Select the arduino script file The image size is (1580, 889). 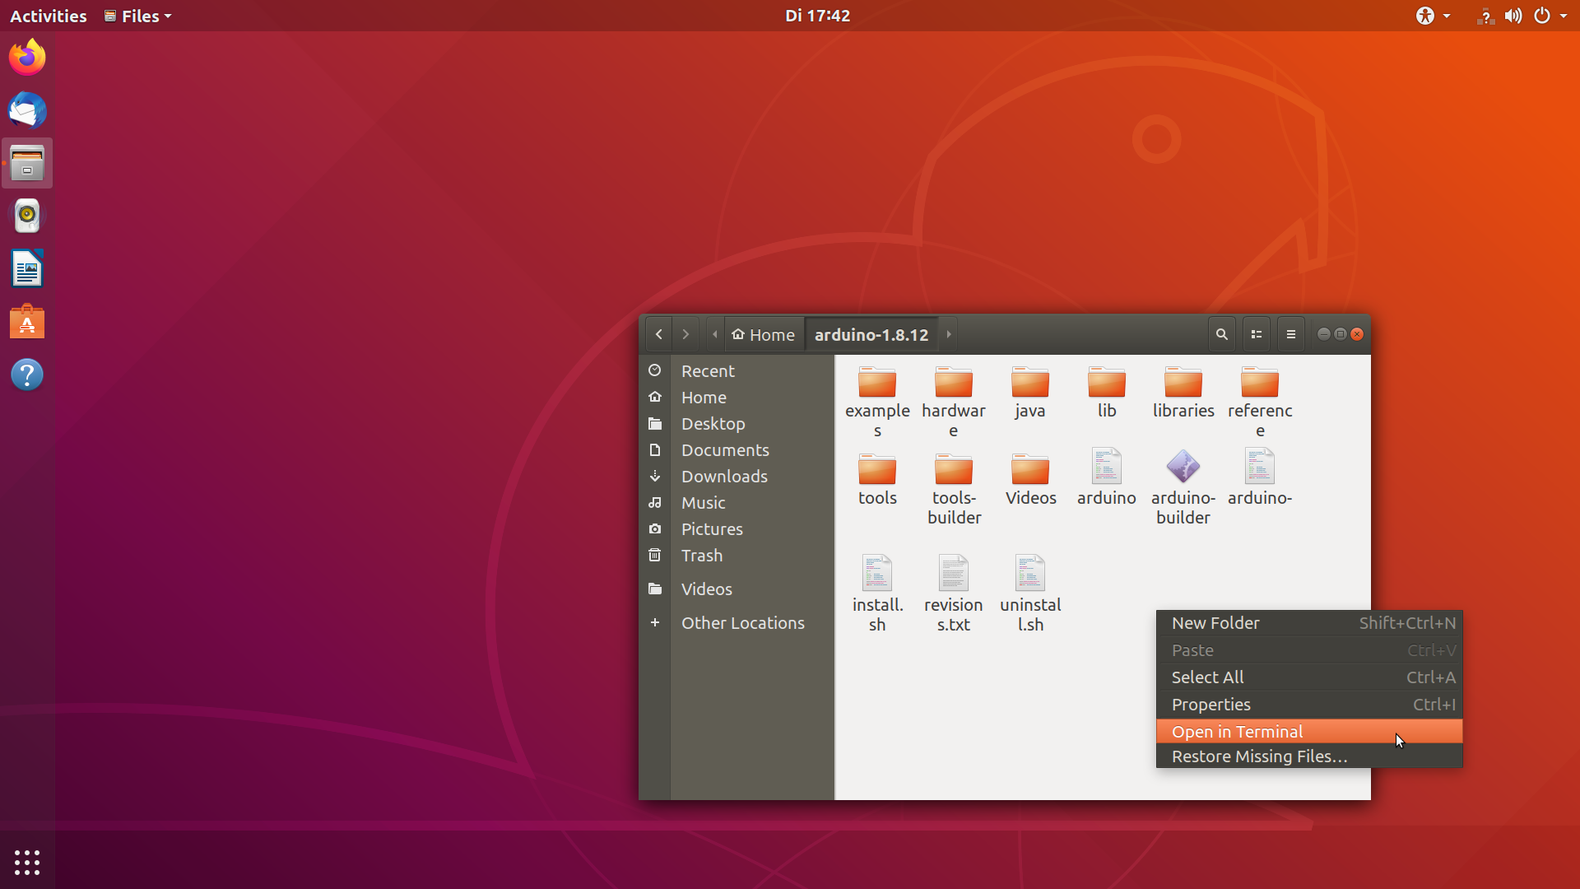tap(1107, 477)
